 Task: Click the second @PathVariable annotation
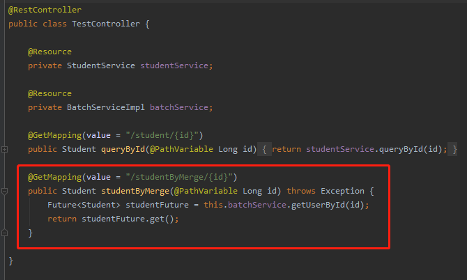pos(206,191)
